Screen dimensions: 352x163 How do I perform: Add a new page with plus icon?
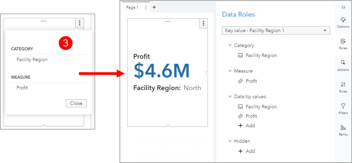click(x=154, y=7)
